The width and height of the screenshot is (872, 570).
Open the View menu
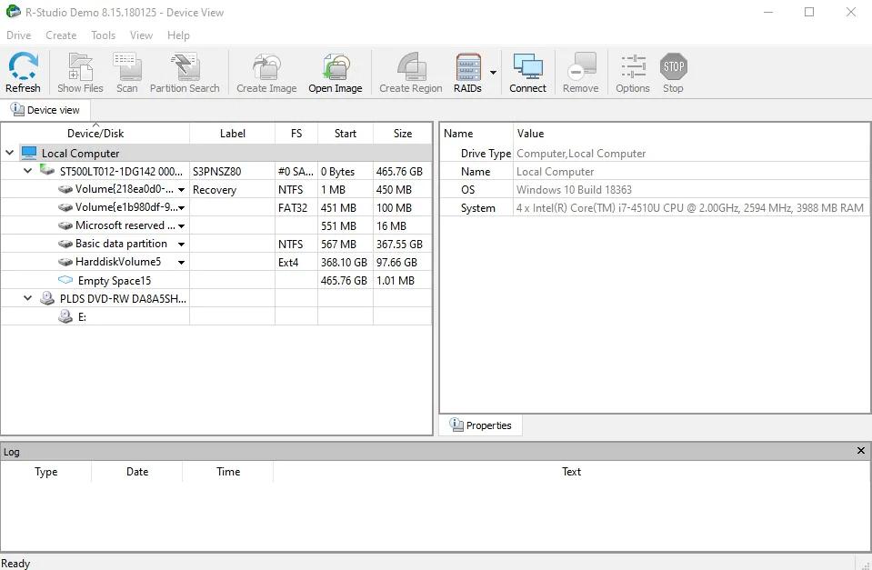point(141,35)
